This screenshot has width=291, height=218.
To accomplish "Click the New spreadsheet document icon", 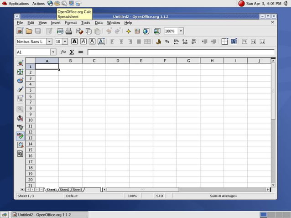I will [20, 31].
